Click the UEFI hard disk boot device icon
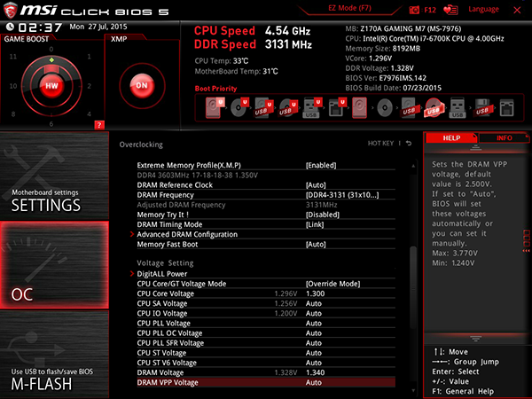 [x=215, y=107]
